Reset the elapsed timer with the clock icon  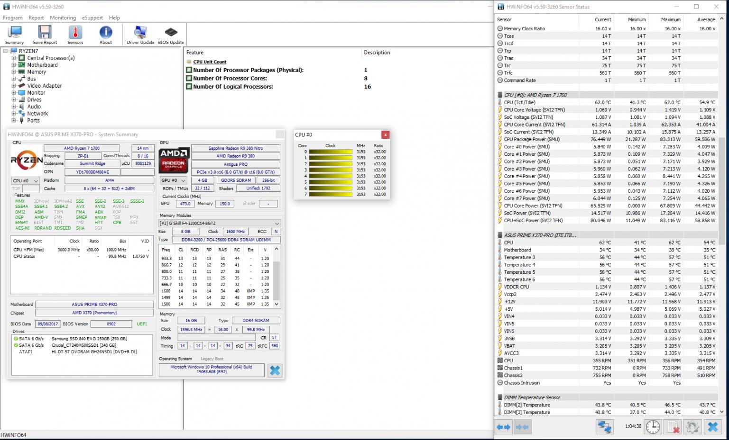(653, 427)
